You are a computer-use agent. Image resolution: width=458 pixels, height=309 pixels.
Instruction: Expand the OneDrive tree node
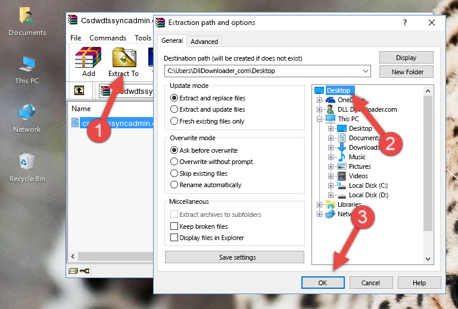(x=319, y=100)
